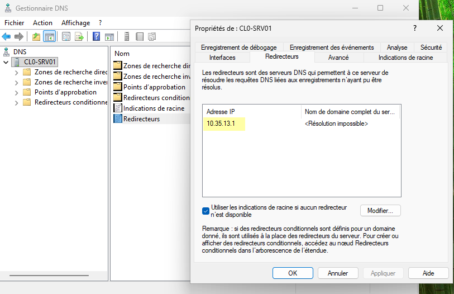This screenshot has width=454, height=294.
Task: Click folder icon of Redirecteurs conditionnels in tree
Action: pos(27,102)
